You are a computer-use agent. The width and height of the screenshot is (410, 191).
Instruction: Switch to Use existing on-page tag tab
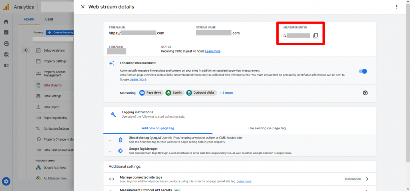point(267,129)
